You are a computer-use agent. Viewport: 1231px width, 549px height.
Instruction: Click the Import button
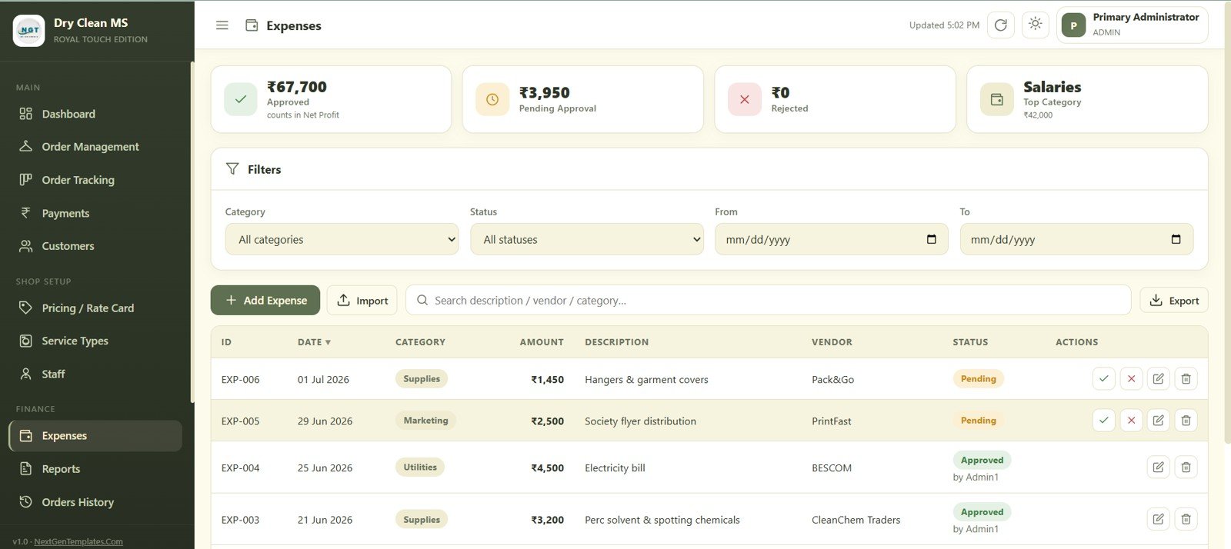click(x=362, y=301)
